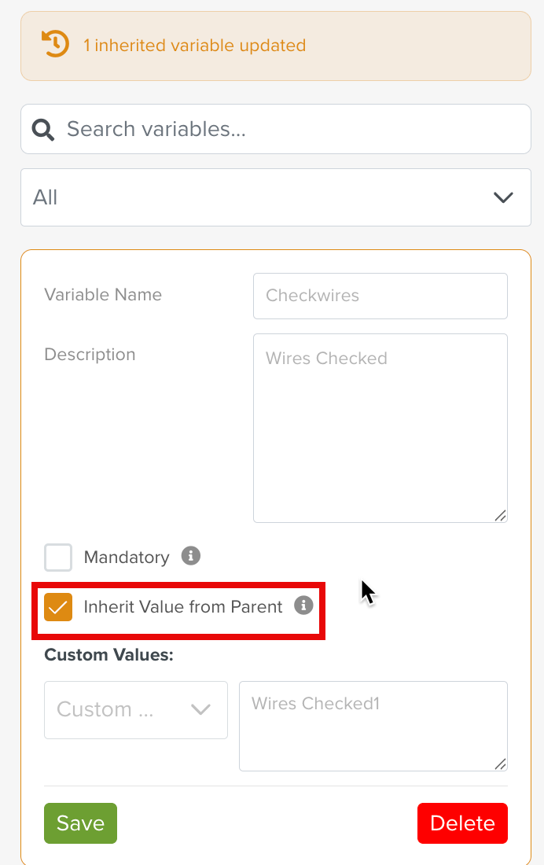Click the '1 inherited variable updated' notification text

[x=194, y=46]
